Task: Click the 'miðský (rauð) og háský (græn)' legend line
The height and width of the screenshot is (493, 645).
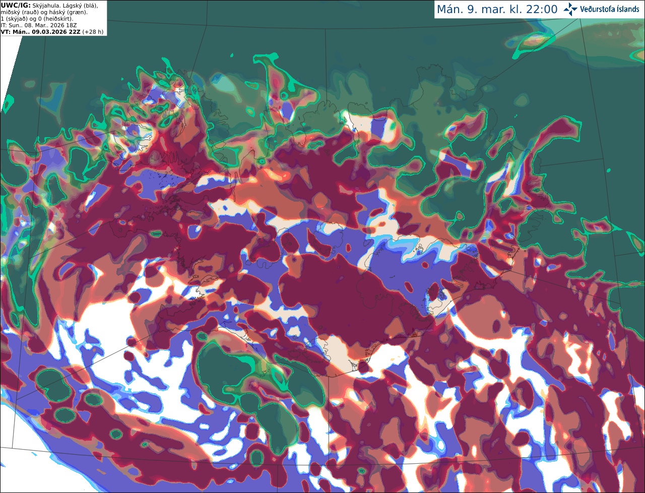Action: pyautogui.click(x=44, y=12)
